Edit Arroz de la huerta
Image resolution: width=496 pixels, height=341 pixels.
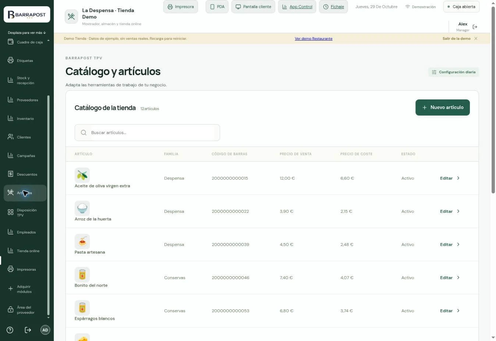tap(450, 211)
